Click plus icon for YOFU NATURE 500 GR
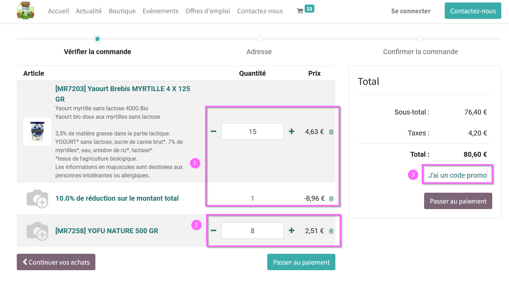 [291, 231]
